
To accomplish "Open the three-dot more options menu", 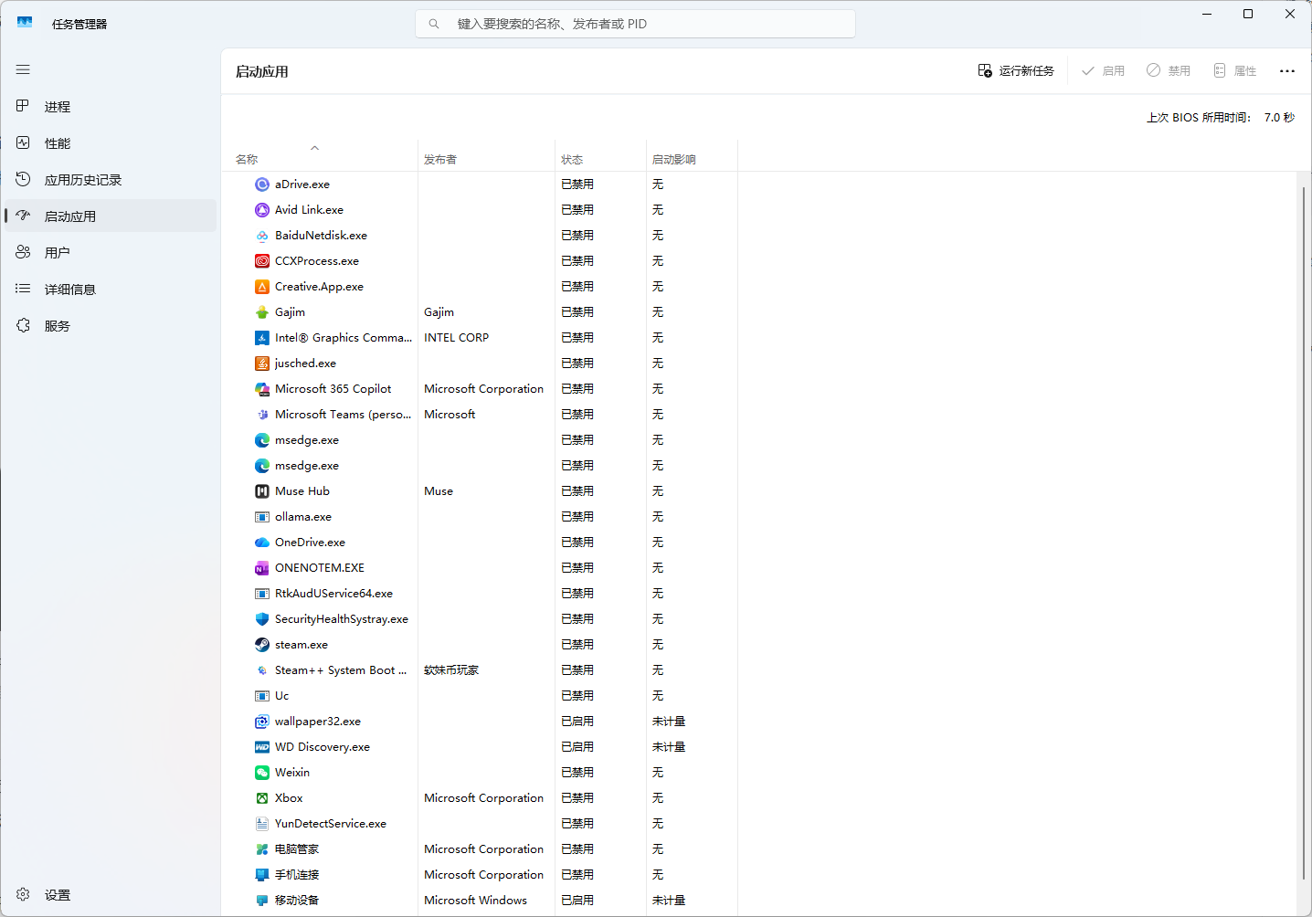I will (1286, 71).
